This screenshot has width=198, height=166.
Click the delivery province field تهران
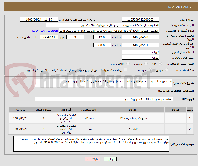click(140, 52)
